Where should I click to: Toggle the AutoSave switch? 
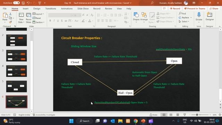click(16, 3)
